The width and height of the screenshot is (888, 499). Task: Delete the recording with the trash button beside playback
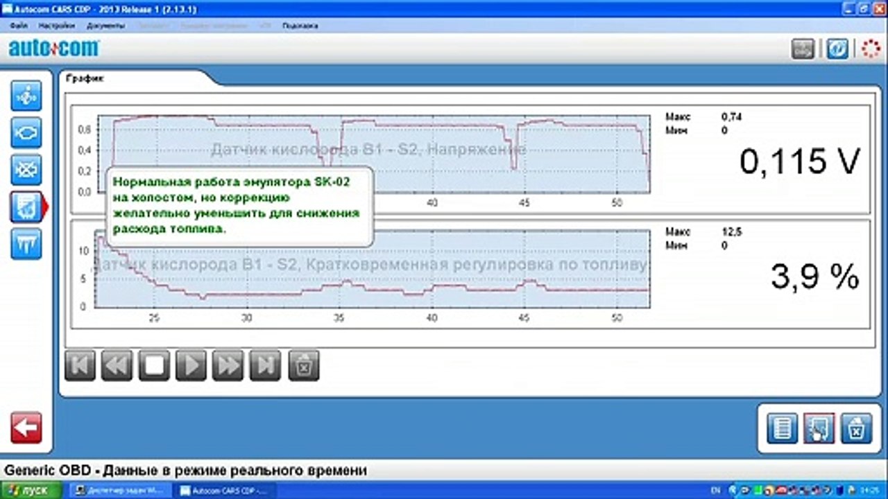click(303, 365)
